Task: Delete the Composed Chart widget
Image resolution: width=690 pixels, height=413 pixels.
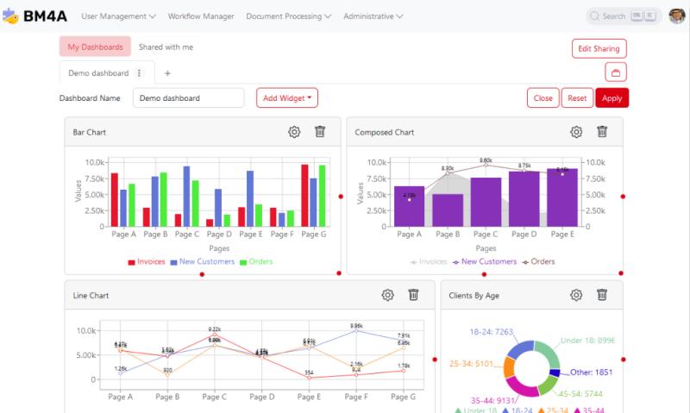Action: 602,132
